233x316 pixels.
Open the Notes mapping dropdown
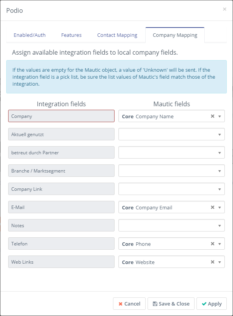point(171,226)
